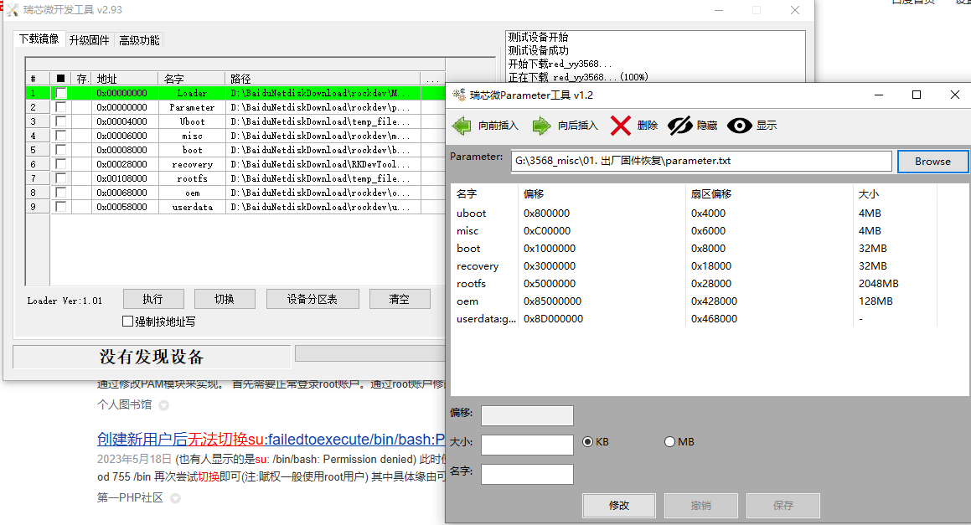Click the 第一PHP社区 dropdown arrow
The height and width of the screenshot is (525, 971).
coord(175,498)
